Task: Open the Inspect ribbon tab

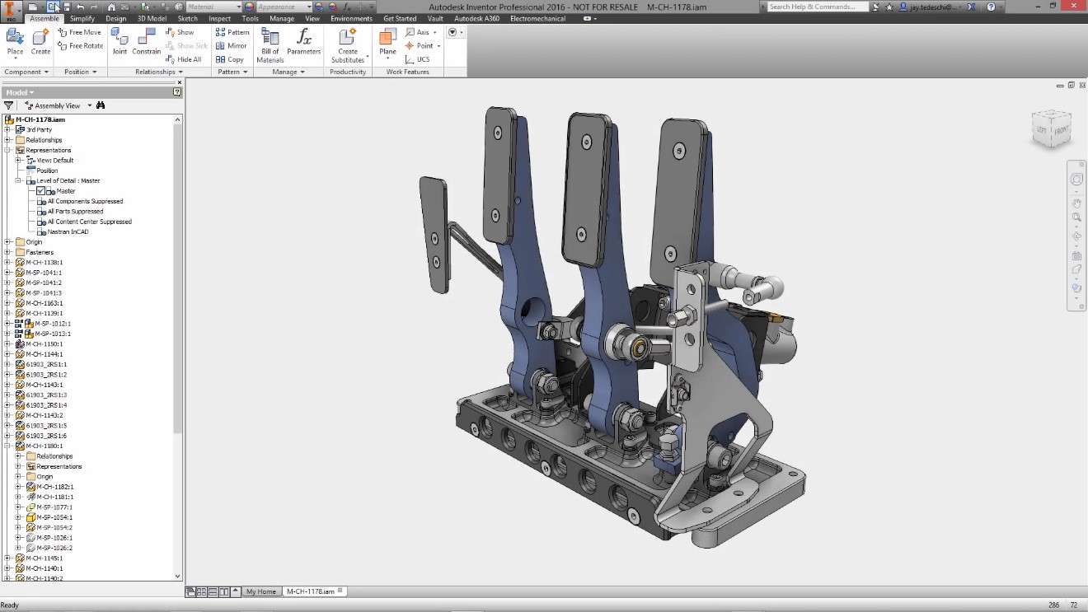Action: (x=220, y=18)
